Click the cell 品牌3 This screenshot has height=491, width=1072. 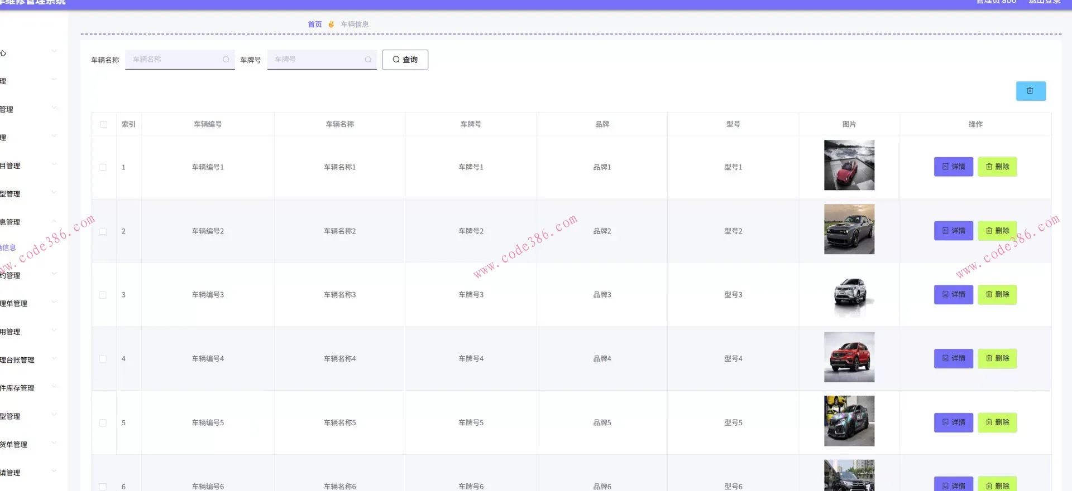[x=602, y=295]
